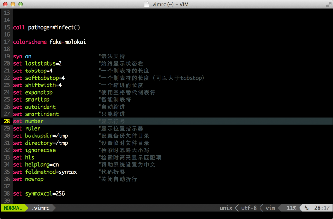
Task: Click "set number" on highlighted line
Action: [28, 121]
